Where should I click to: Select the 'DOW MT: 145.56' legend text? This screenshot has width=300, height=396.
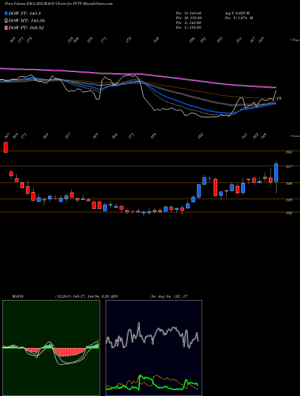[x=27, y=21]
